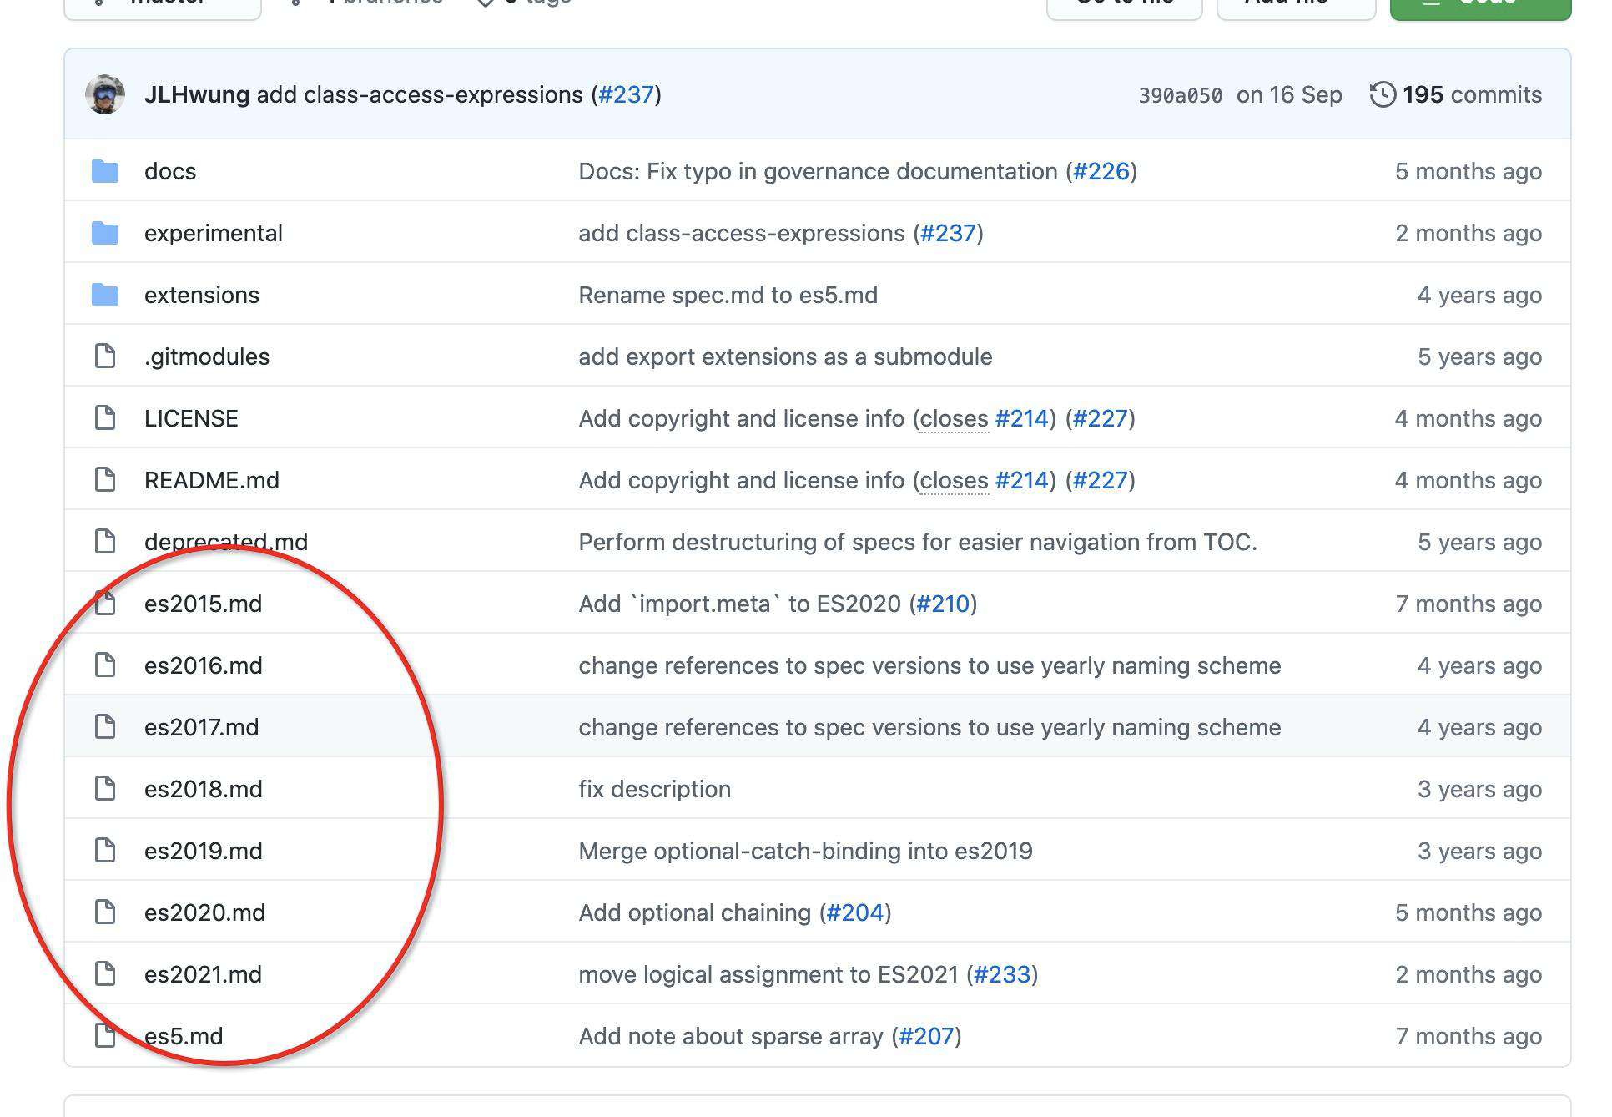Open README.md file
This screenshot has width=1612, height=1117.
click(212, 480)
